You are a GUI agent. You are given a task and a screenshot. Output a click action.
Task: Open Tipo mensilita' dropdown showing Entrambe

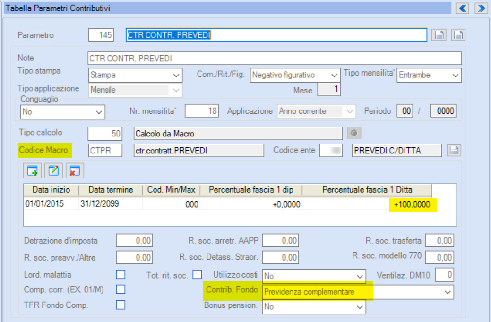tap(429, 75)
